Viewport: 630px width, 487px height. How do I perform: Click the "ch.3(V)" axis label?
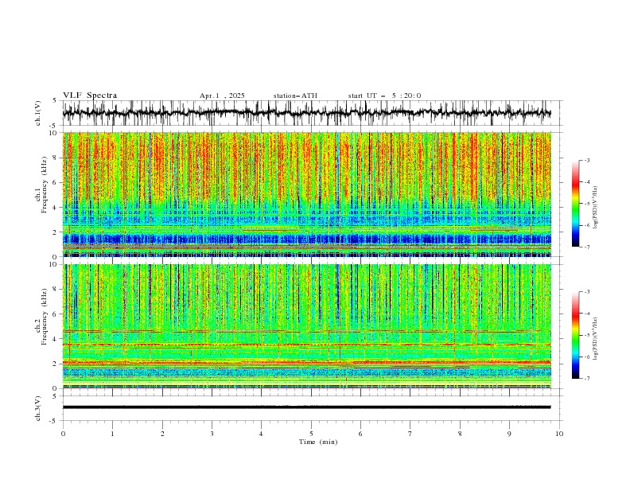38,408
